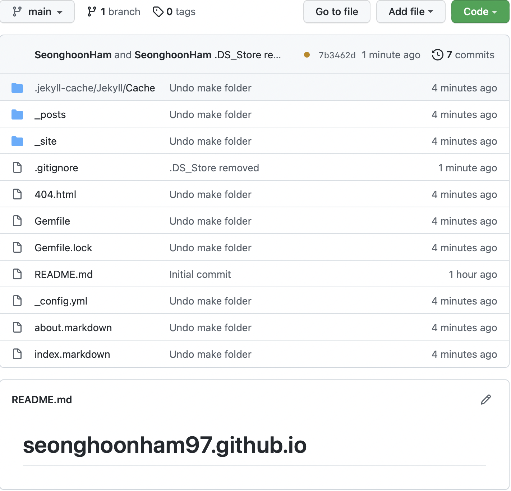This screenshot has width=511, height=491.
Task: Open the index.markdown file
Action: pyautogui.click(x=72, y=354)
